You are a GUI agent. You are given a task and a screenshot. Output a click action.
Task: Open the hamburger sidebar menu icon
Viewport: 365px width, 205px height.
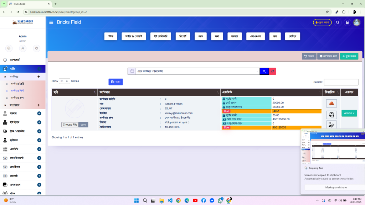pyautogui.click(x=51, y=22)
